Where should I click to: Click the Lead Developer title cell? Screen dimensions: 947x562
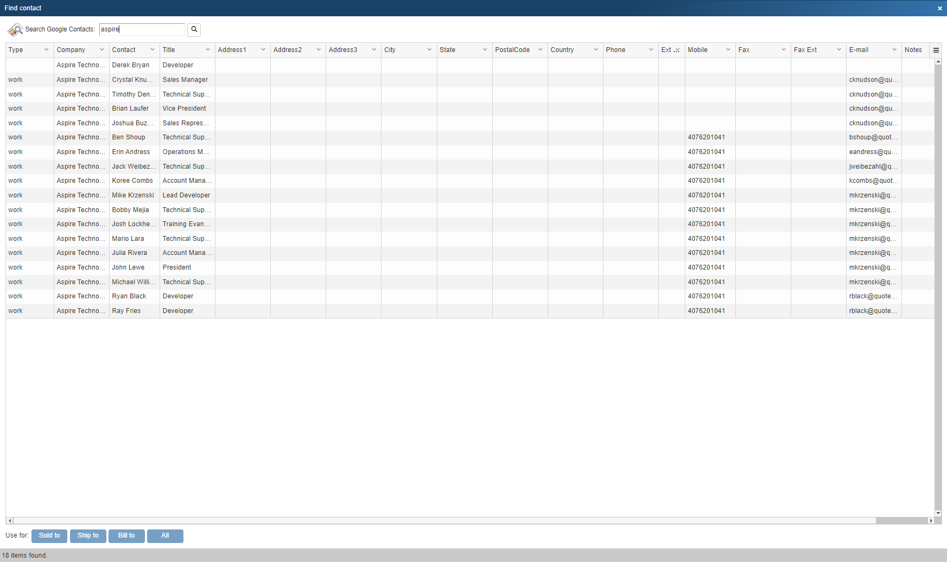tap(187, 195)
